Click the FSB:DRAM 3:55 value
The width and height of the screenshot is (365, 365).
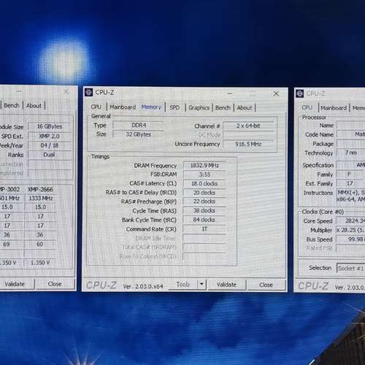(x=204, y=174)
